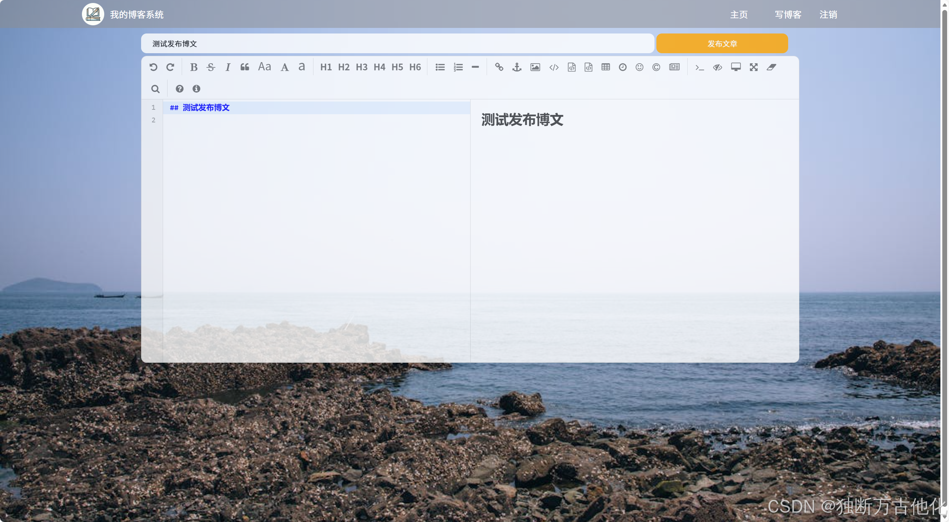This screenshot has width=949, height=522.
Task: Toggle the live preview eye-slash icon
Action: 717,67
